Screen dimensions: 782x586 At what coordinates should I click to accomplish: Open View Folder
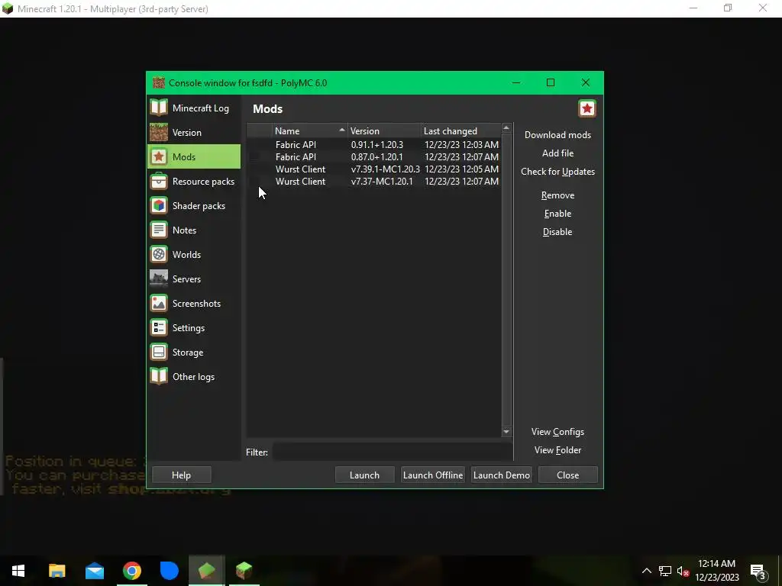pos(557,450)
